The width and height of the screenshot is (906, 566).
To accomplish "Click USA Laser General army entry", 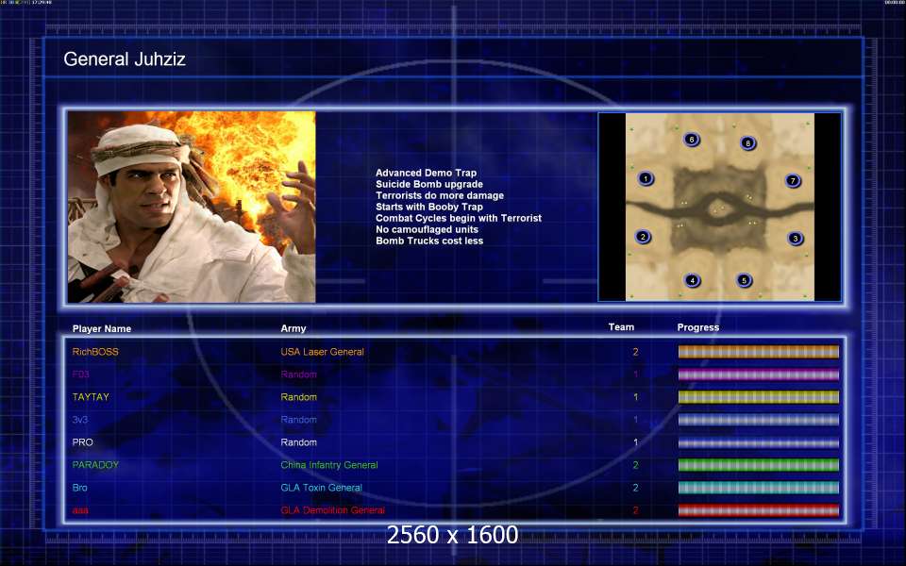I will pos(323,352).
